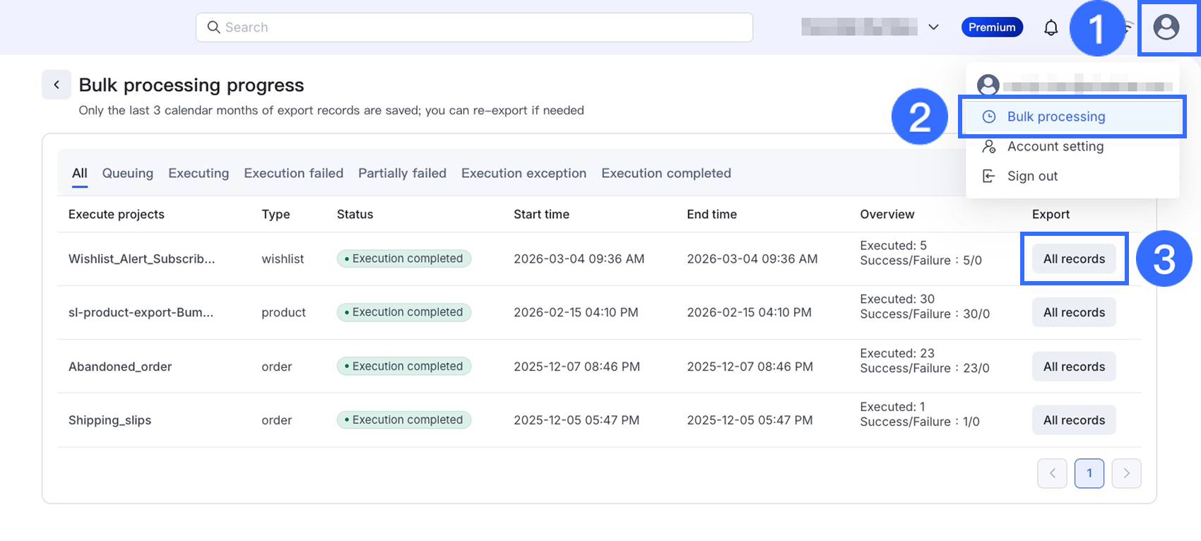Open the user profile avatar menu
The height and width of the screenshot is (541, 1201).
click(1166, 28)
